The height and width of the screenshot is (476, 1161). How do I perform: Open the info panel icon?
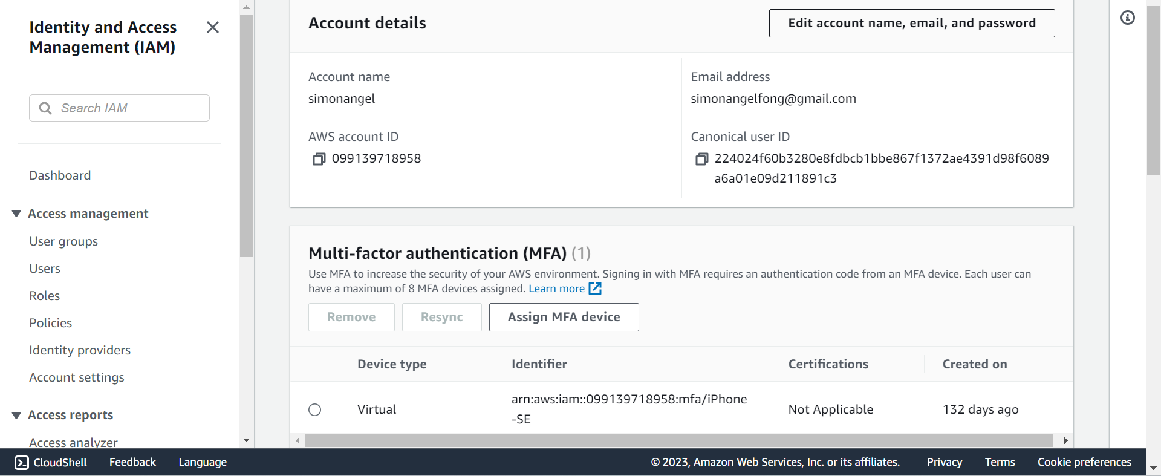[1128, 18]
